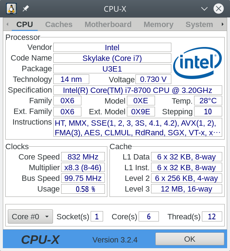Switch to the Caches tab
This screenshot has width=230, height=251.
pos(59,25)
